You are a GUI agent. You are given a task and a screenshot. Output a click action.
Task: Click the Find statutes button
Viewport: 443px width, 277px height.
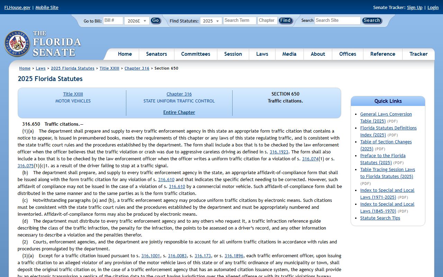[x=286, y=20]
